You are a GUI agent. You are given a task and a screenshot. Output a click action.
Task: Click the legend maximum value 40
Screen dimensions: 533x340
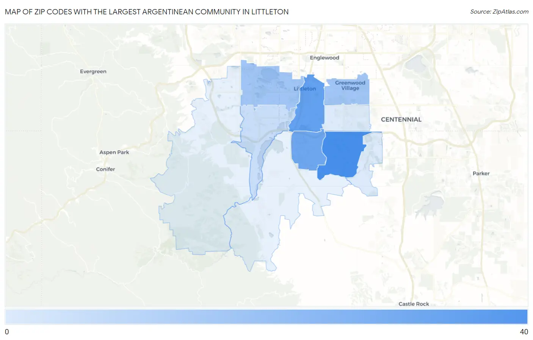[x=524, y=332]
